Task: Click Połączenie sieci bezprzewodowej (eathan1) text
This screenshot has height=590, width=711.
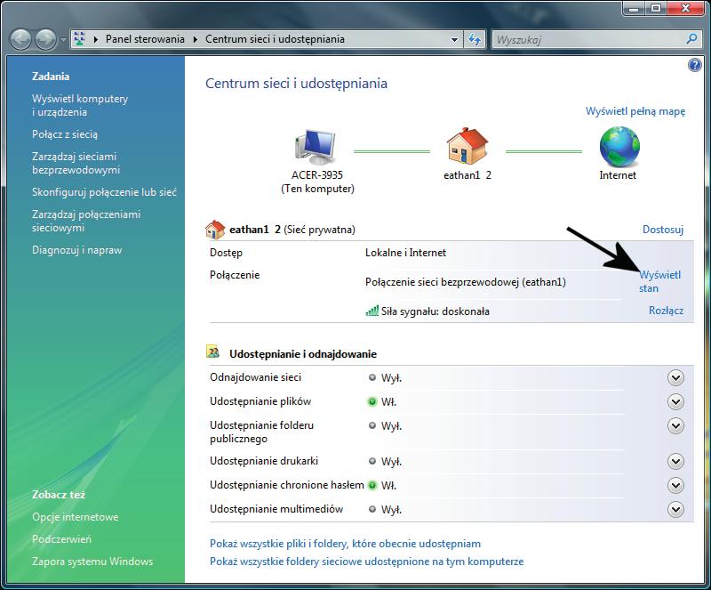Action: 466,282
